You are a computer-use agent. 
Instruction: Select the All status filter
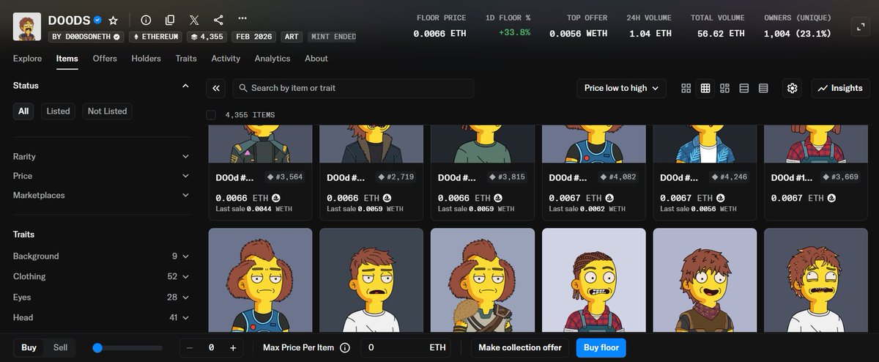pyautogui.click(x=23, y=111)
